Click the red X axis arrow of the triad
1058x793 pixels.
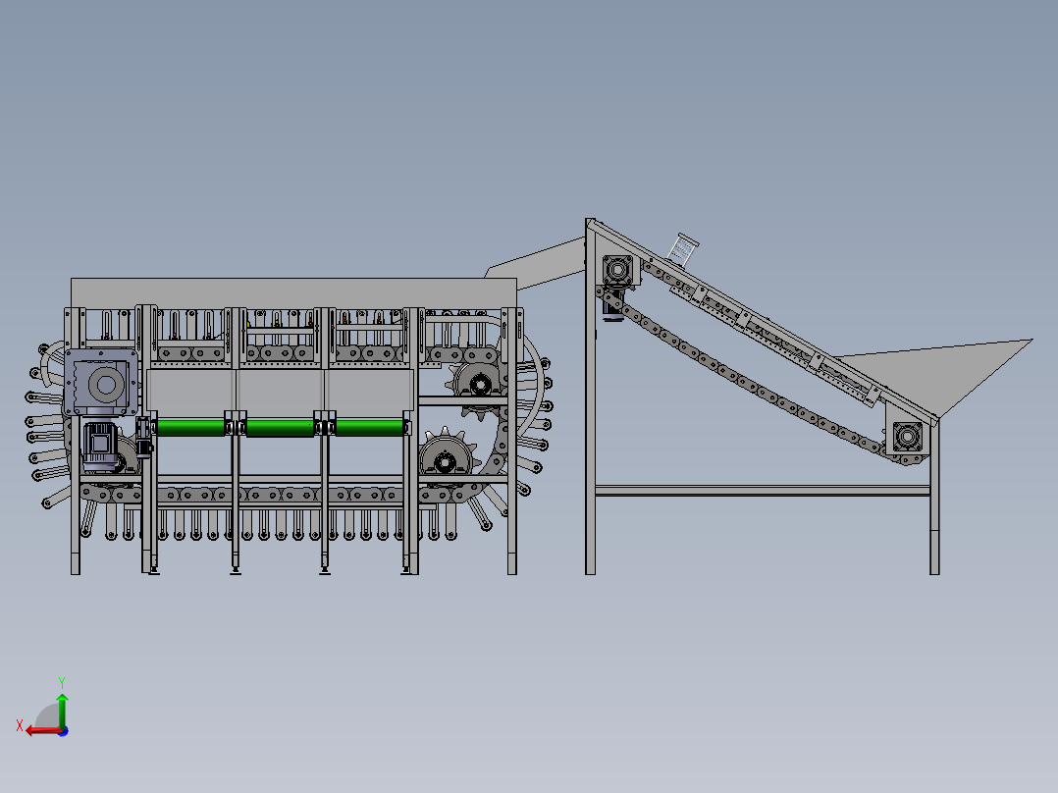click(42, 731)
